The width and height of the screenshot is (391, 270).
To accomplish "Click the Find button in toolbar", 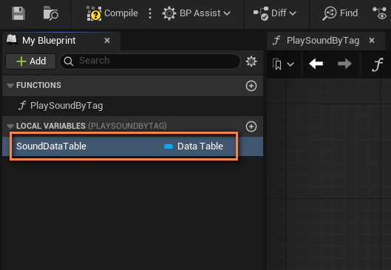I will (340, 13).
